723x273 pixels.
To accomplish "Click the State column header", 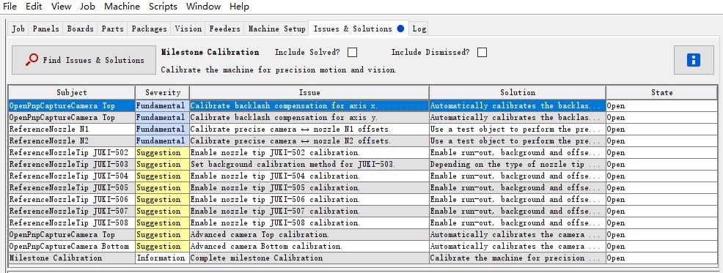I will tap(661, 92).
